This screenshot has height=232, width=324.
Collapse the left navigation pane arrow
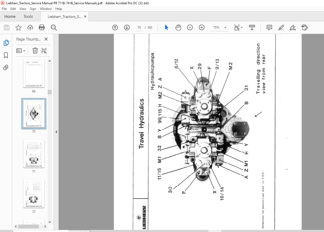[56, 132]
